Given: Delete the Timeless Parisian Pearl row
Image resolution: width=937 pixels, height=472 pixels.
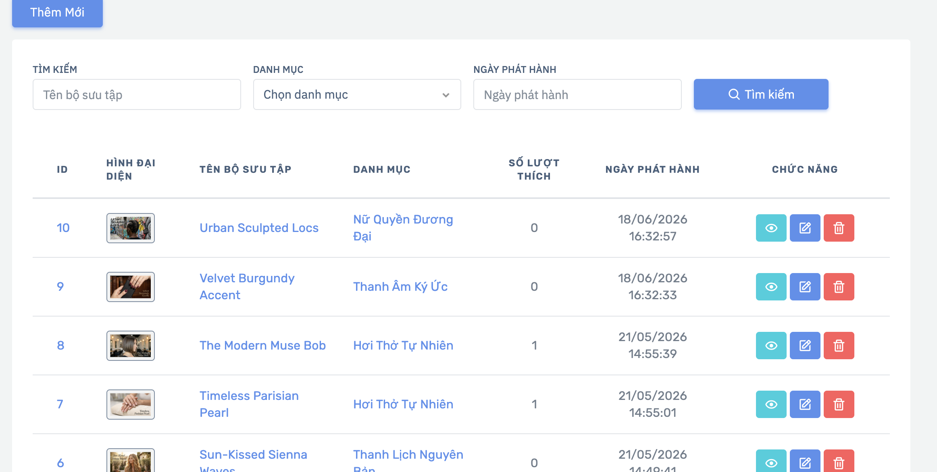Looking at the screenshot, I should pos(839,404).
